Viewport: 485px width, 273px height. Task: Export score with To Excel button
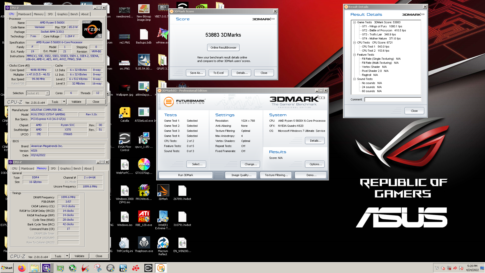(x=218, y=73)
